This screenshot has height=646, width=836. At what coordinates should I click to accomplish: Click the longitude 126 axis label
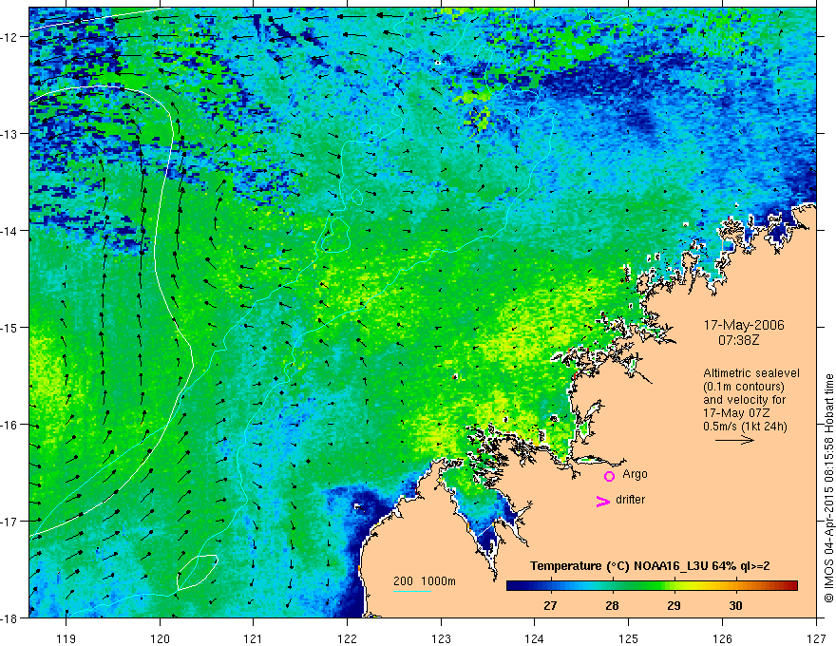coord(722,638)
